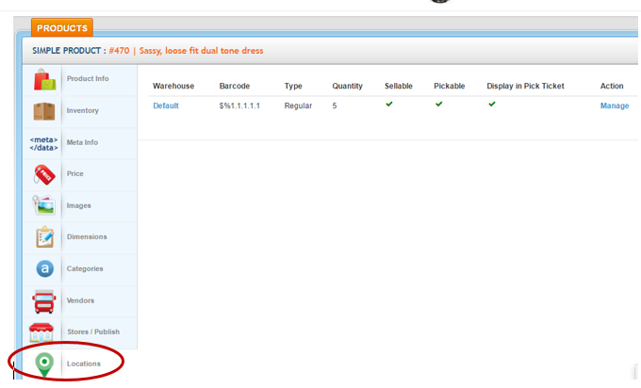Viewport: 641px width, 388px height.
Task: Click the Price red tag icon
Action: click(43, 174)
